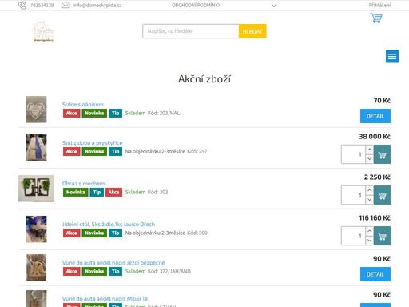Add Obraz s mechem to cart
409x307 pixels.
click(382, 195)
